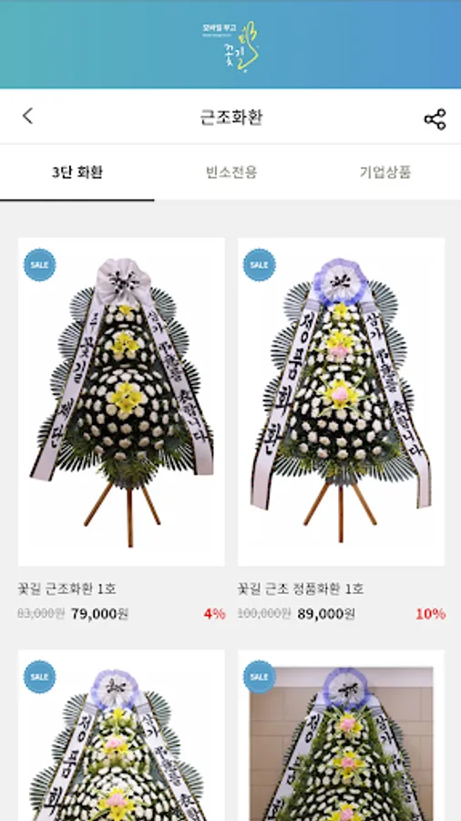The image size is (461, 821).
Task: Switch to the 빈소전용 tab
Action: click(x=231, y=172)
